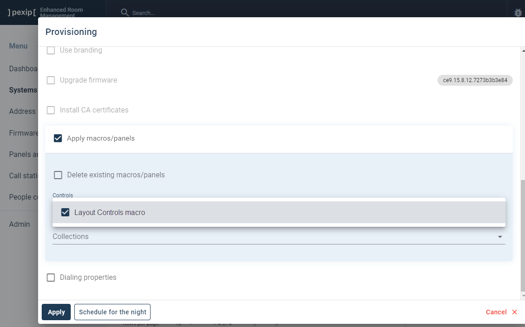Viewport: 525px width, 327px height.
Task: Open the Admin menu item
Action: coord(19,224)
